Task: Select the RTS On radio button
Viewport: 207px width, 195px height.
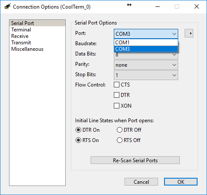Action: [78, 140]
